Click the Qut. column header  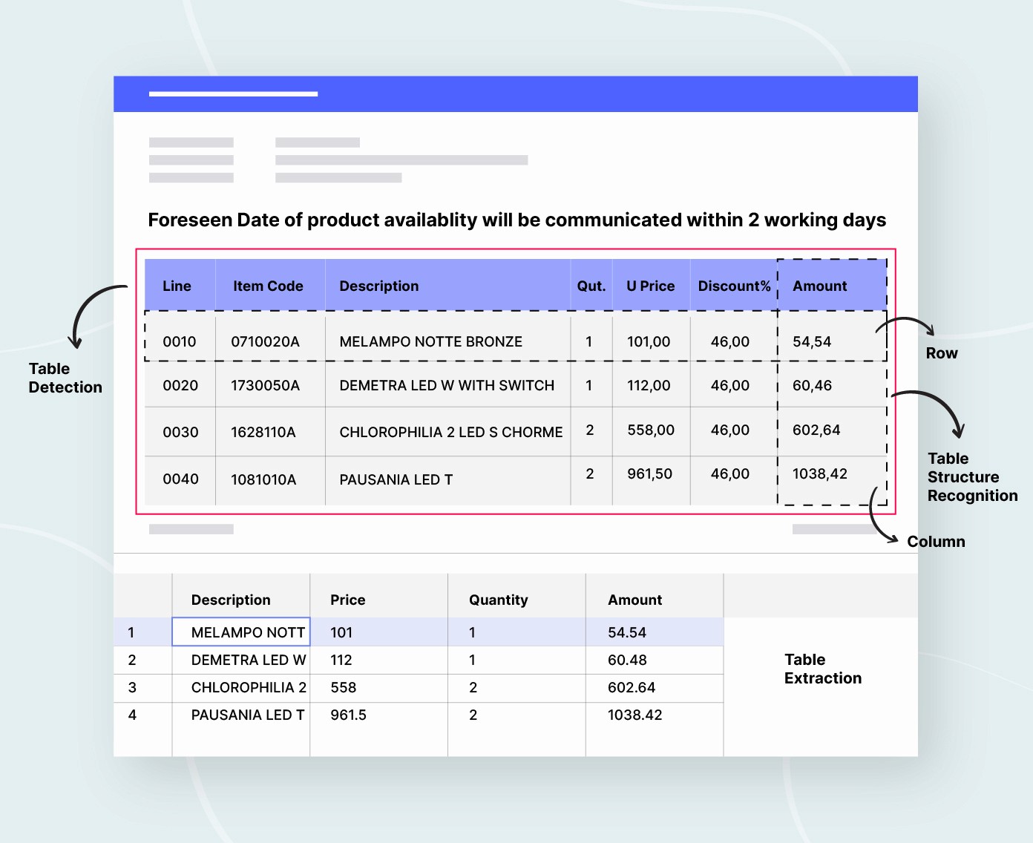(x=591, y=285)
